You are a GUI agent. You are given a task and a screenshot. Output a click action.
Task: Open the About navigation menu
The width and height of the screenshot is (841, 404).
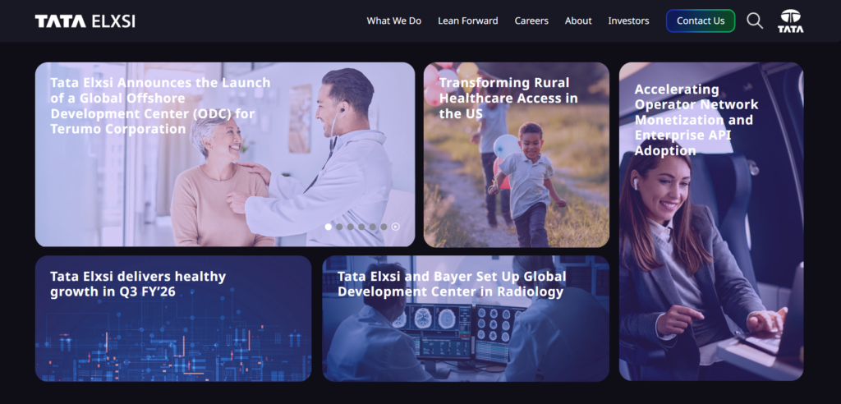578,21
